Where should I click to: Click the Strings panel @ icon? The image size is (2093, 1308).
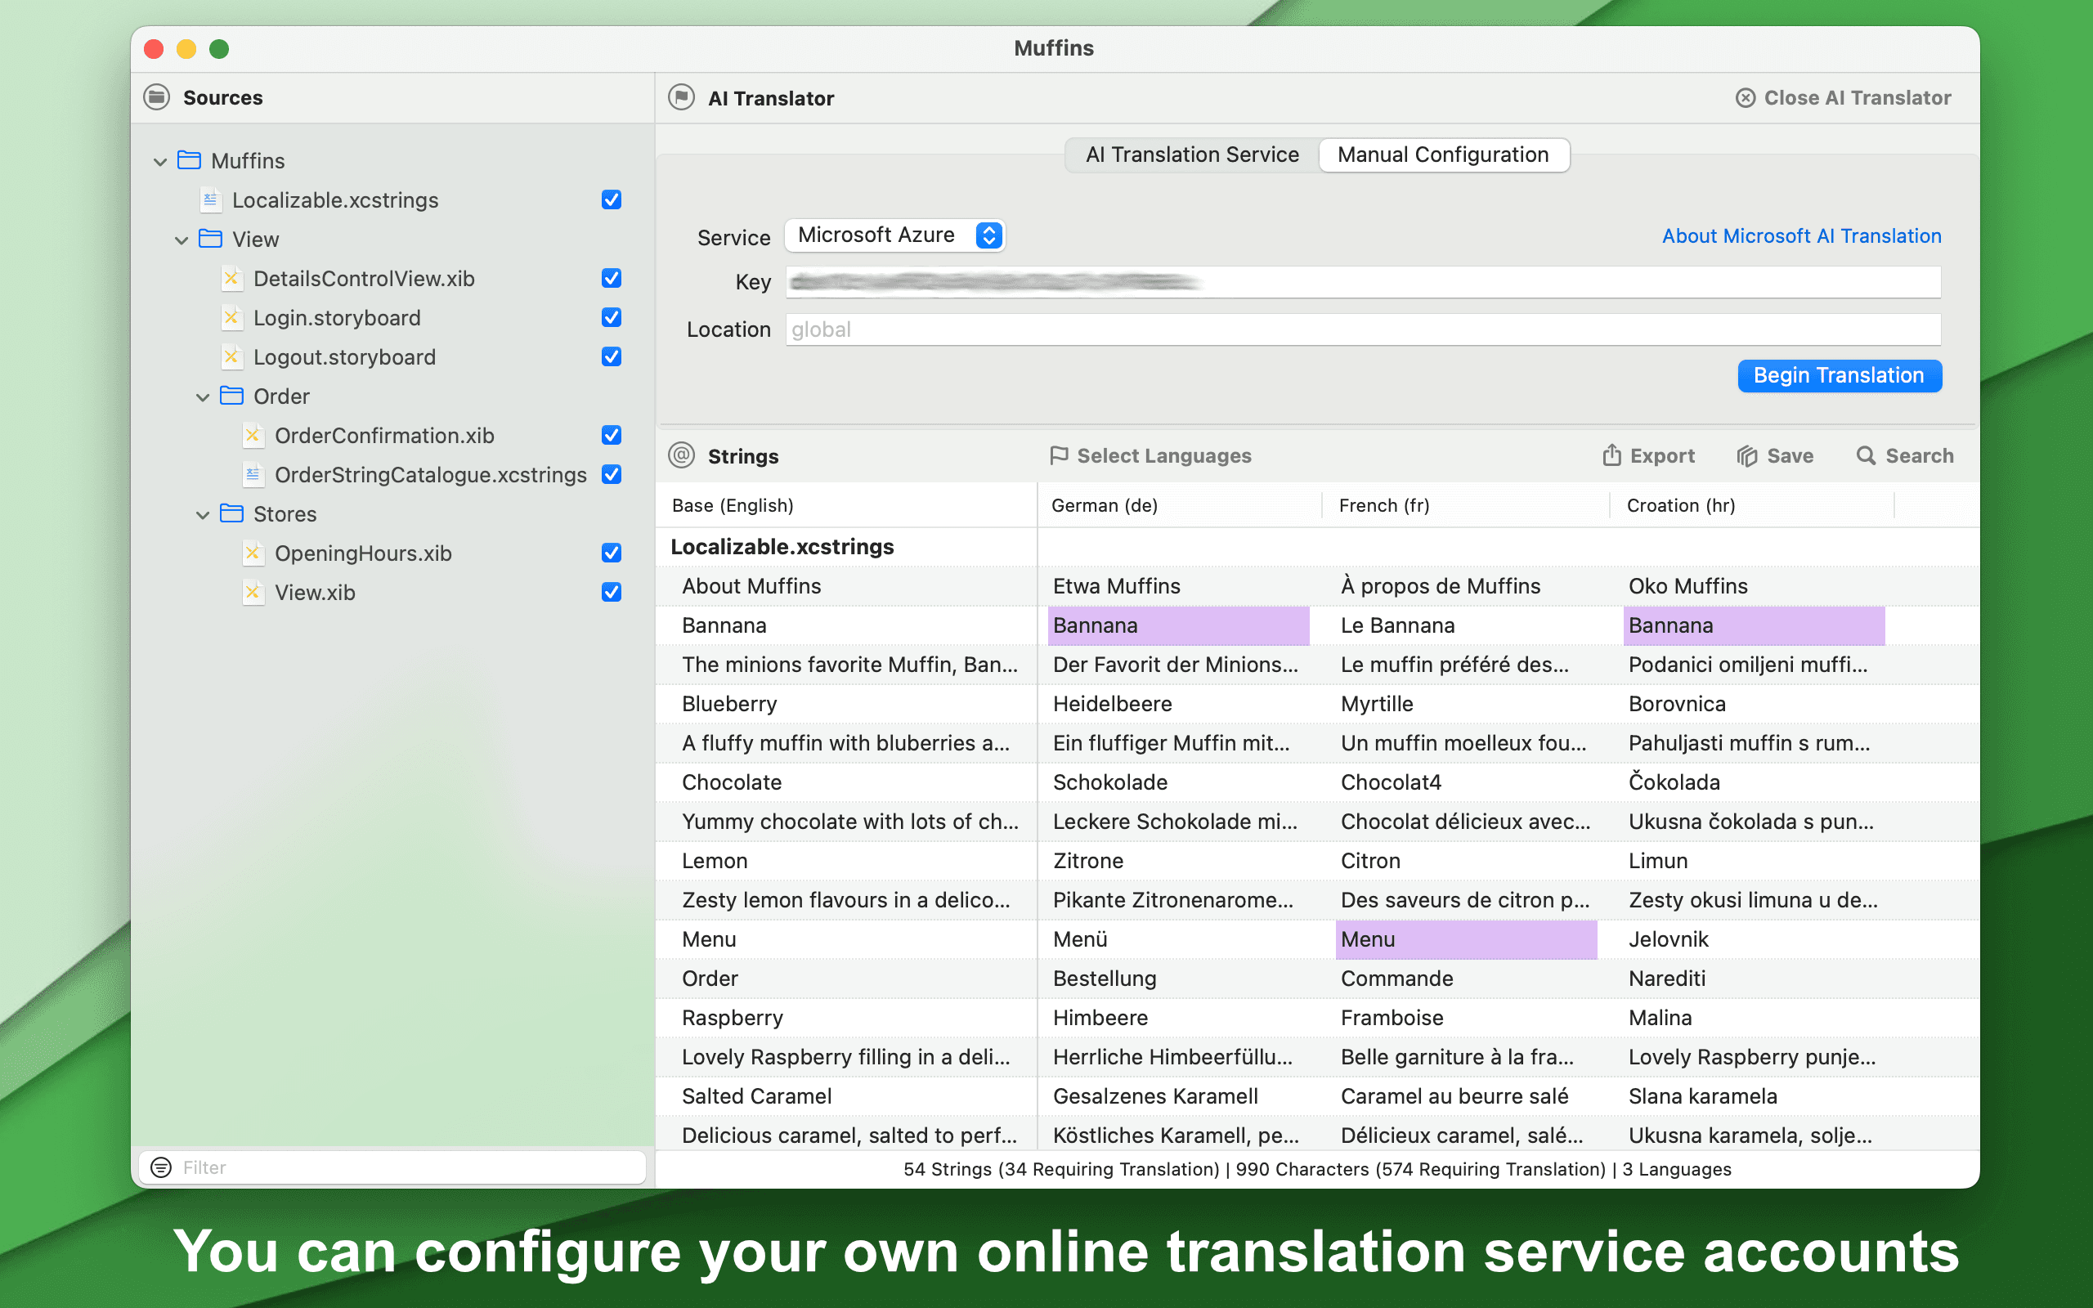coord(682,455)
